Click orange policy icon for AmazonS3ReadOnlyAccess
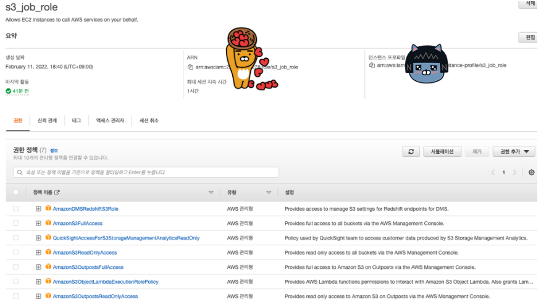This screenshot has width=541, height=304. [48, 252]
